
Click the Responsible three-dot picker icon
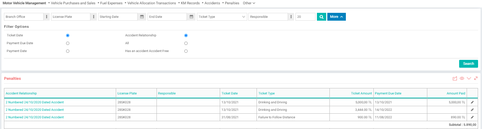tap(291, 17)
